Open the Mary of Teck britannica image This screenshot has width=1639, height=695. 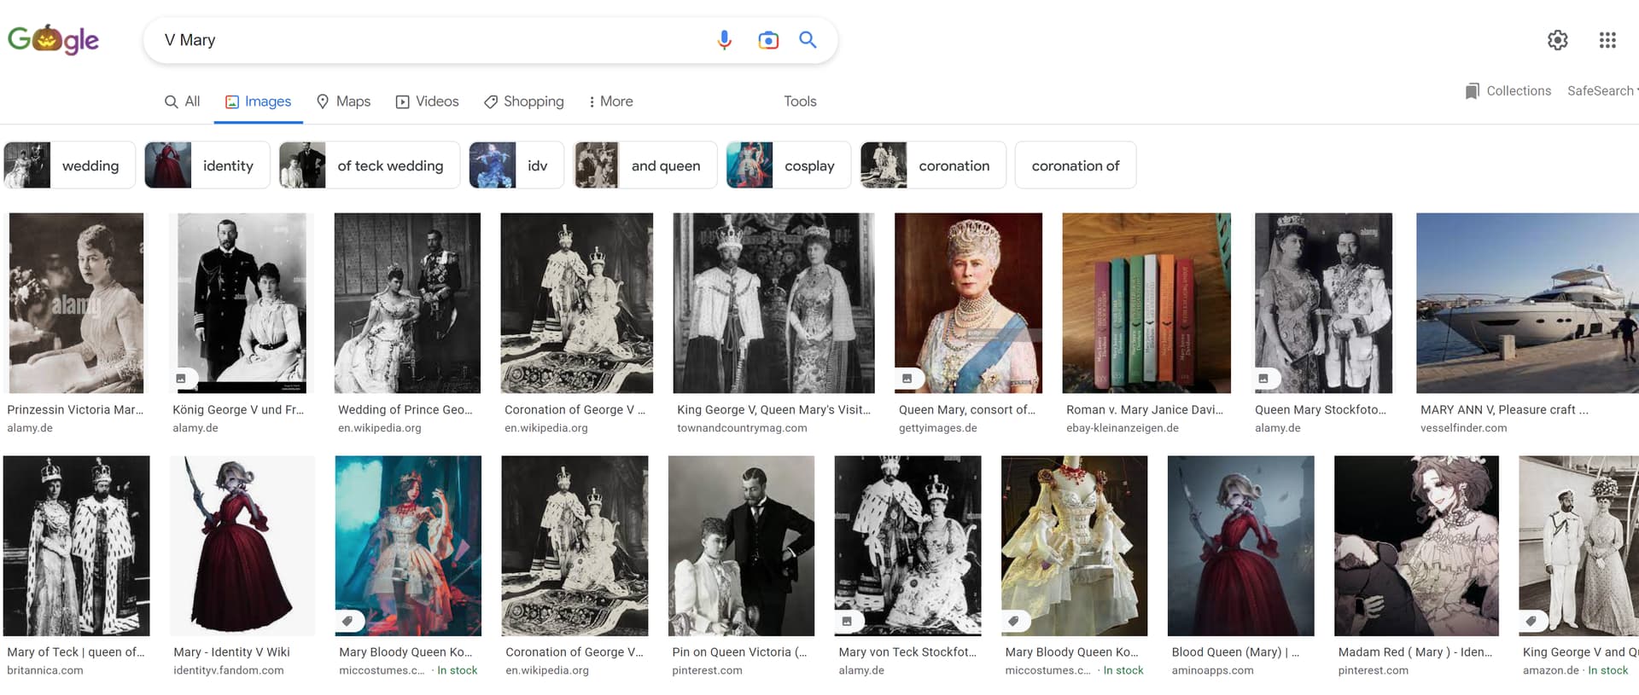77,546
